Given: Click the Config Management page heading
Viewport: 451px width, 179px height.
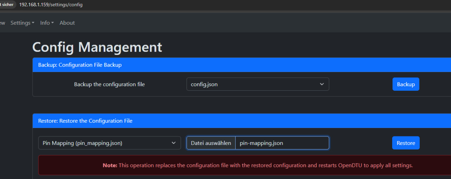Looking at the screenshot, I should click(x=97, y=47).
